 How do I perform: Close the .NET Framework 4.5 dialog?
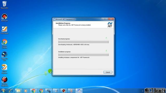(x=111, y=19)
